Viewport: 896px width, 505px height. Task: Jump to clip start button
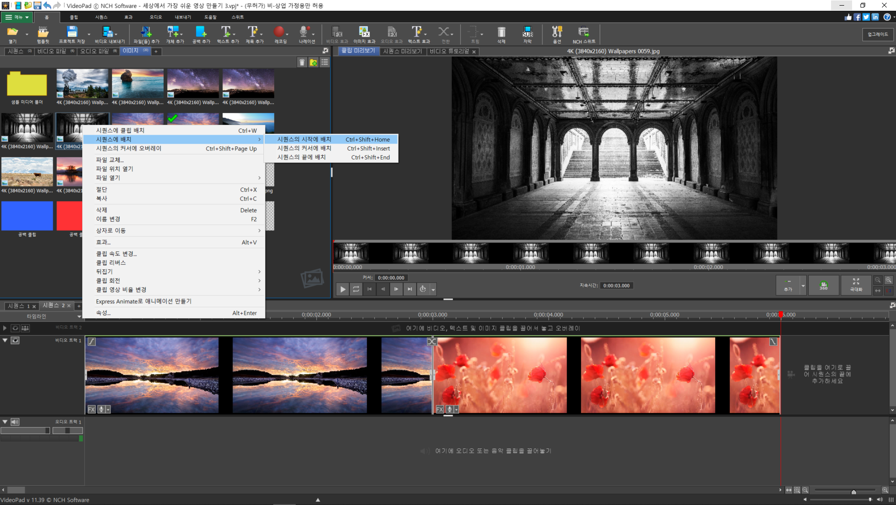(370, 289)
